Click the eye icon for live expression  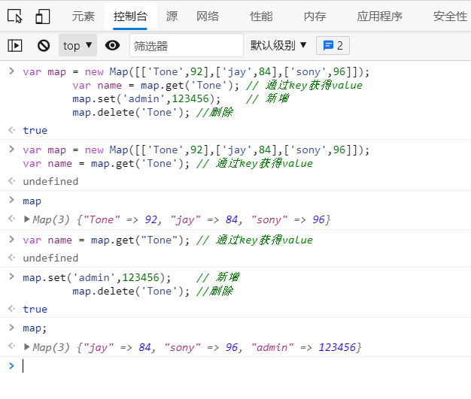click(112, 45)
